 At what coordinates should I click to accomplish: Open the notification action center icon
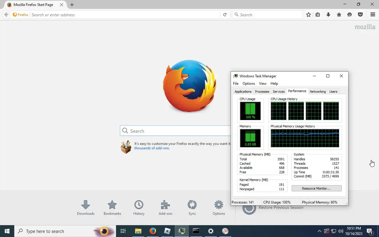click(369, 231)
